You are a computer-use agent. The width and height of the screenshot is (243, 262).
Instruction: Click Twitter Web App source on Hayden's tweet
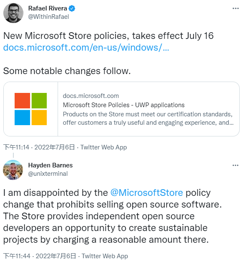pyautogui.click(x=105, y=256)
